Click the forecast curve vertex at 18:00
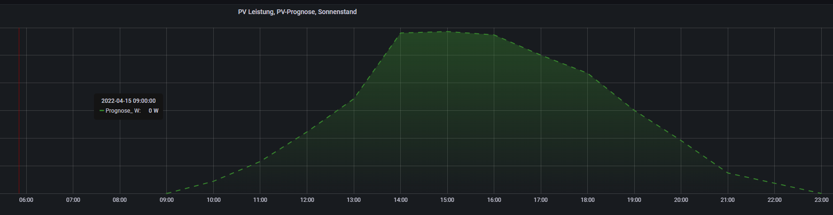Screen dimensions: 833x215 pyautogui.click(x=587, y=73)
